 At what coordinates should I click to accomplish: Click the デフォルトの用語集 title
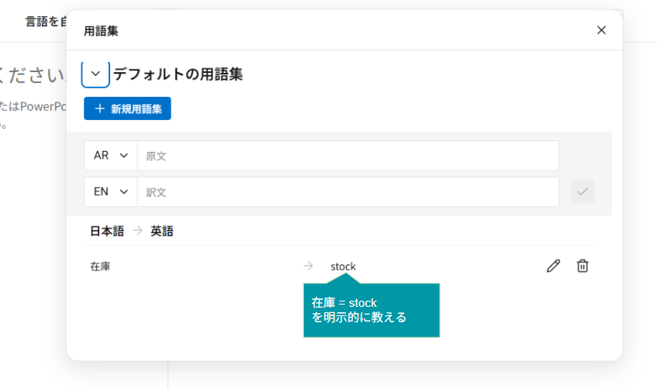click(x=178, y=74)
